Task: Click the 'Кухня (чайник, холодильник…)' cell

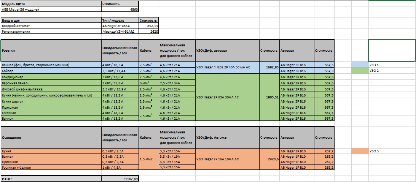Action: (x=51, y=95)
